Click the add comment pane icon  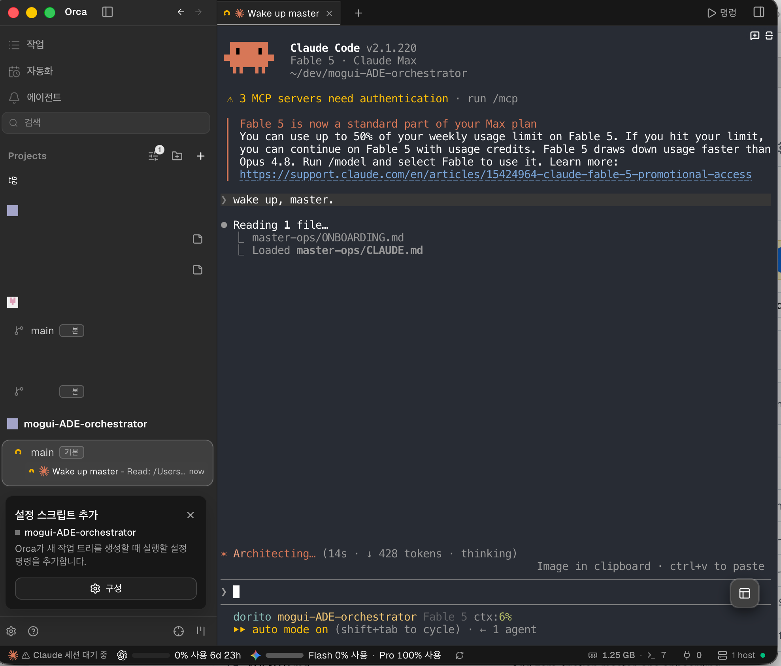click(755, 36)
